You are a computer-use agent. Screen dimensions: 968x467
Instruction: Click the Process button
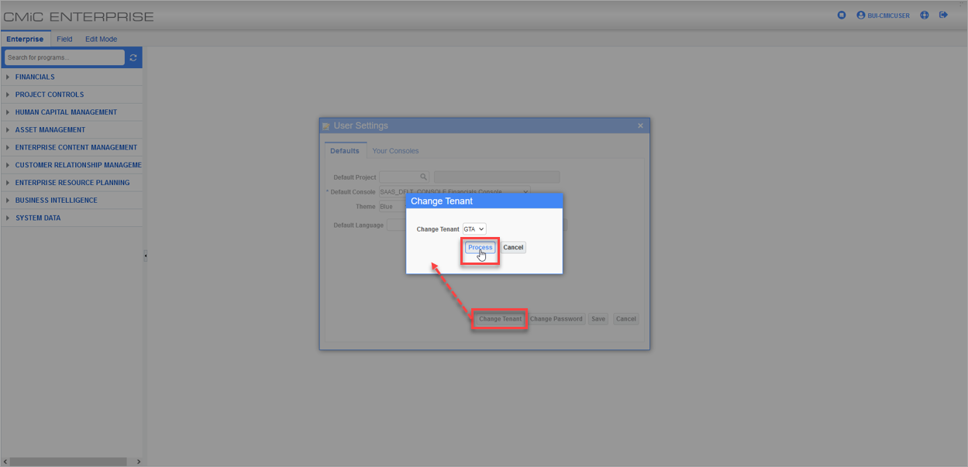coord(480,248)
